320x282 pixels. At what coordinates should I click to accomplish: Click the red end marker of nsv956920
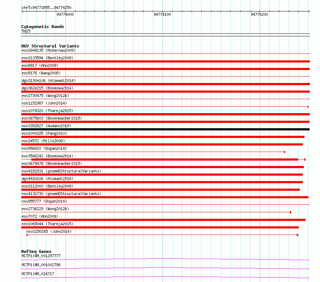[284, 152]
